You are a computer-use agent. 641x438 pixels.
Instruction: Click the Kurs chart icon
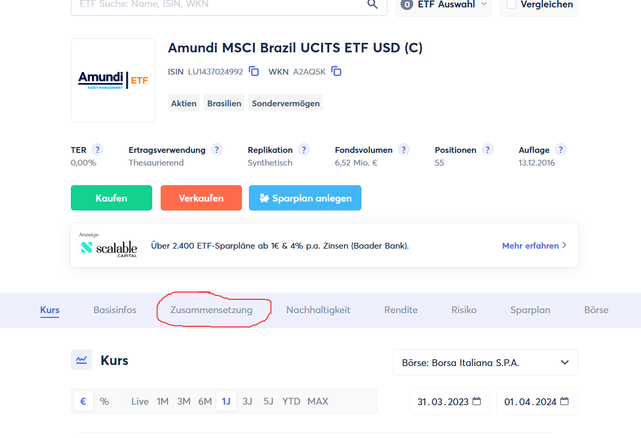click(x=81, y=360)
